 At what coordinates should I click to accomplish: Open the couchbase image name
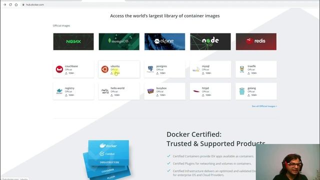(71, 66)
